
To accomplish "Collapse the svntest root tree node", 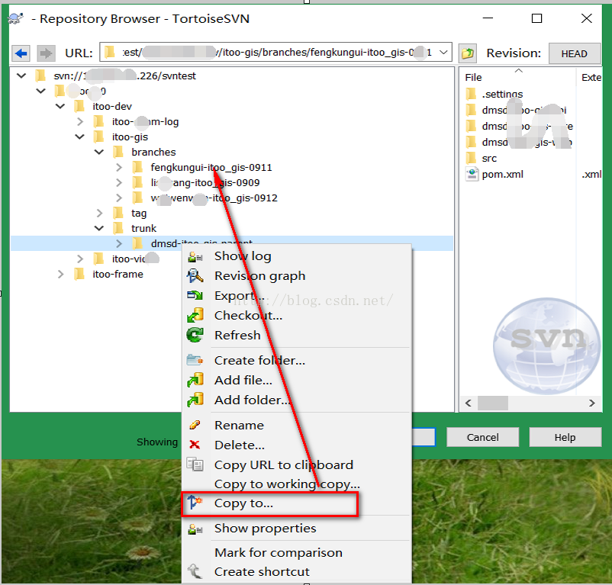I will click(21, 76).
